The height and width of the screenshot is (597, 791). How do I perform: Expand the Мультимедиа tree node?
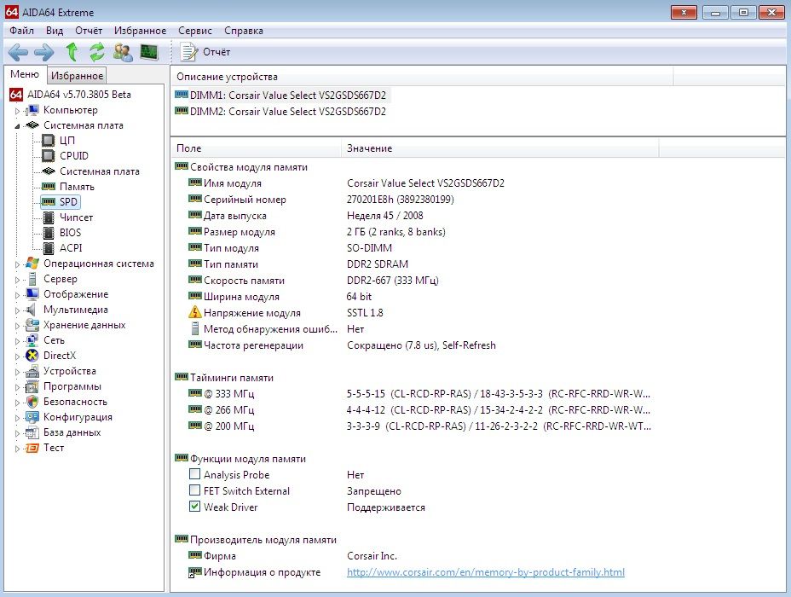(17, 310)
